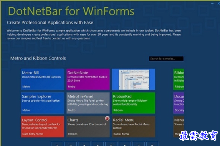Go to page 7 of samples
This screenshot has width=220, height=146.
click(x=138, y=144)
